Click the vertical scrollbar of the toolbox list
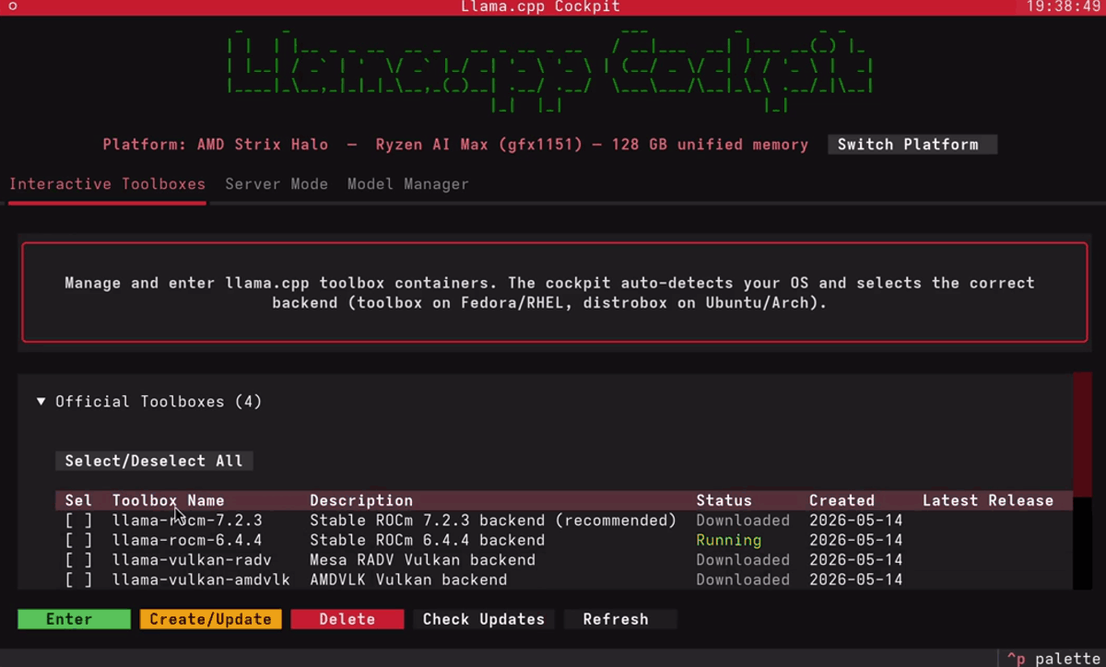Viewport: 1106px width, 667px height. tap(1082, 481)
